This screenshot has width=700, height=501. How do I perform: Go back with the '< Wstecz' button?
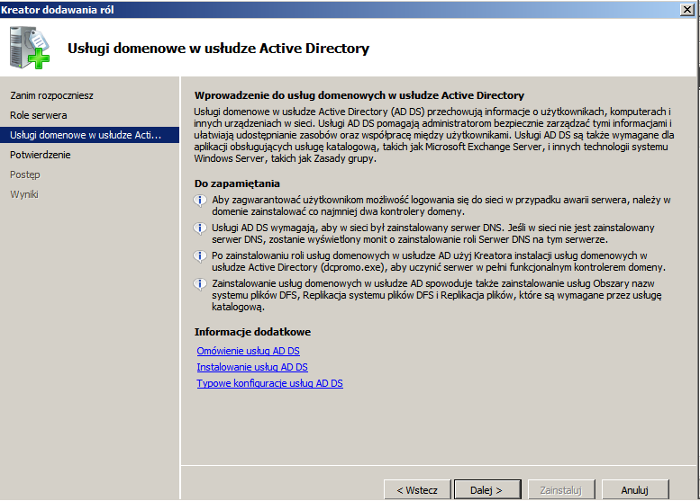pos(417,490)
